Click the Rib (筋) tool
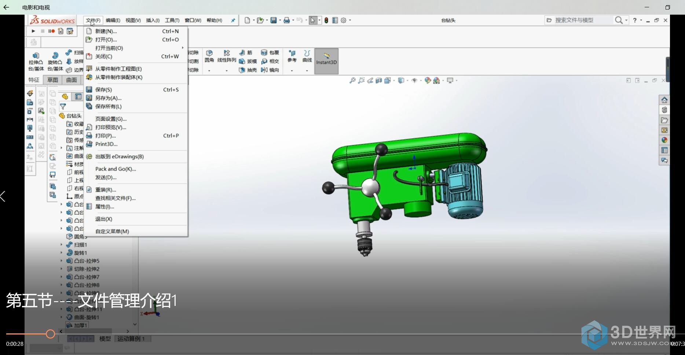Image resolution: width=685 pixels, height=355 pixels. 246,53
